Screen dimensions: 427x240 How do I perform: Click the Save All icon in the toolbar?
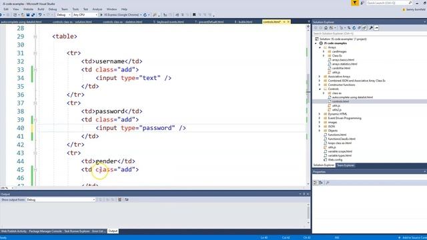(33, 15)
